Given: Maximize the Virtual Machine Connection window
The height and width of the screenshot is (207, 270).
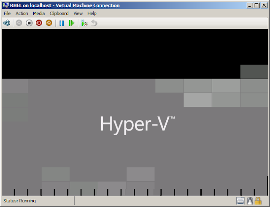Looking at the screenshot, I should tap(256, 5).
